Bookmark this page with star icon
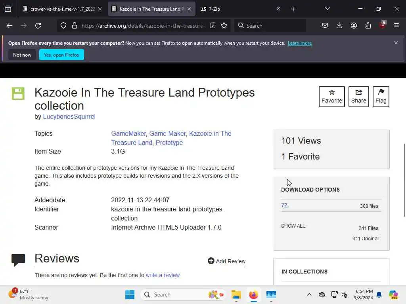 (x=224, y=26)
